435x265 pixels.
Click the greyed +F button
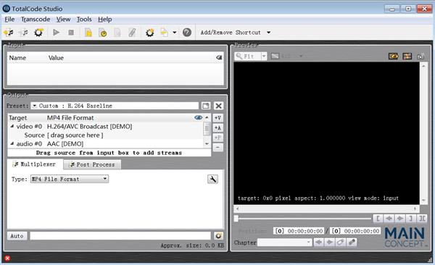tap(217, 138)
